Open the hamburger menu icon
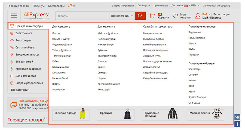The image size is (245, 131). coord(14,16)
